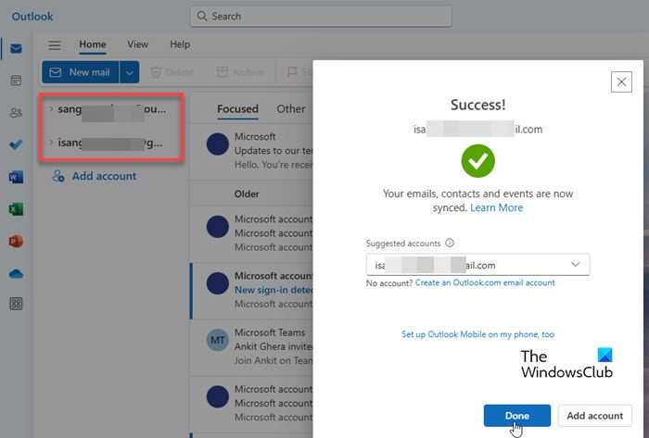Click the New mail button
This screenshot has width=649, height=438.
tap(81, 72)
